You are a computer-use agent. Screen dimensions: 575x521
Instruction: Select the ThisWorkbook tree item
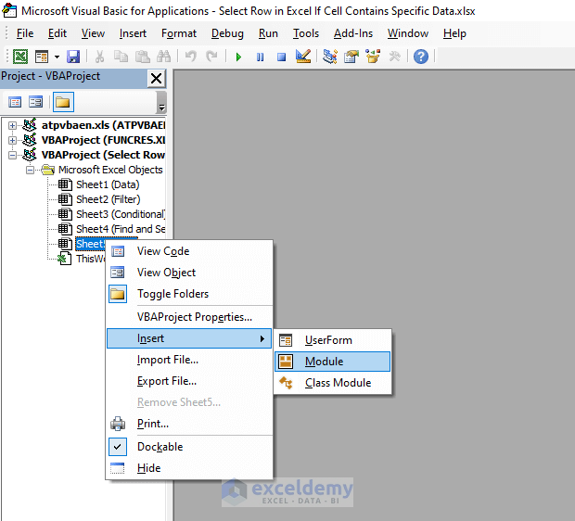(x=91, y=259)
